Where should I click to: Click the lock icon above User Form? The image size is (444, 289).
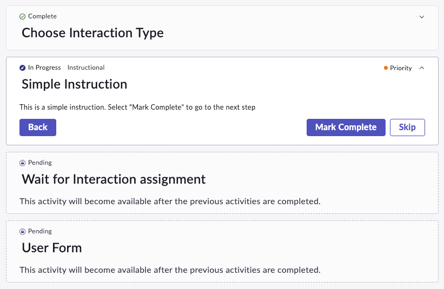click(22, 232)
